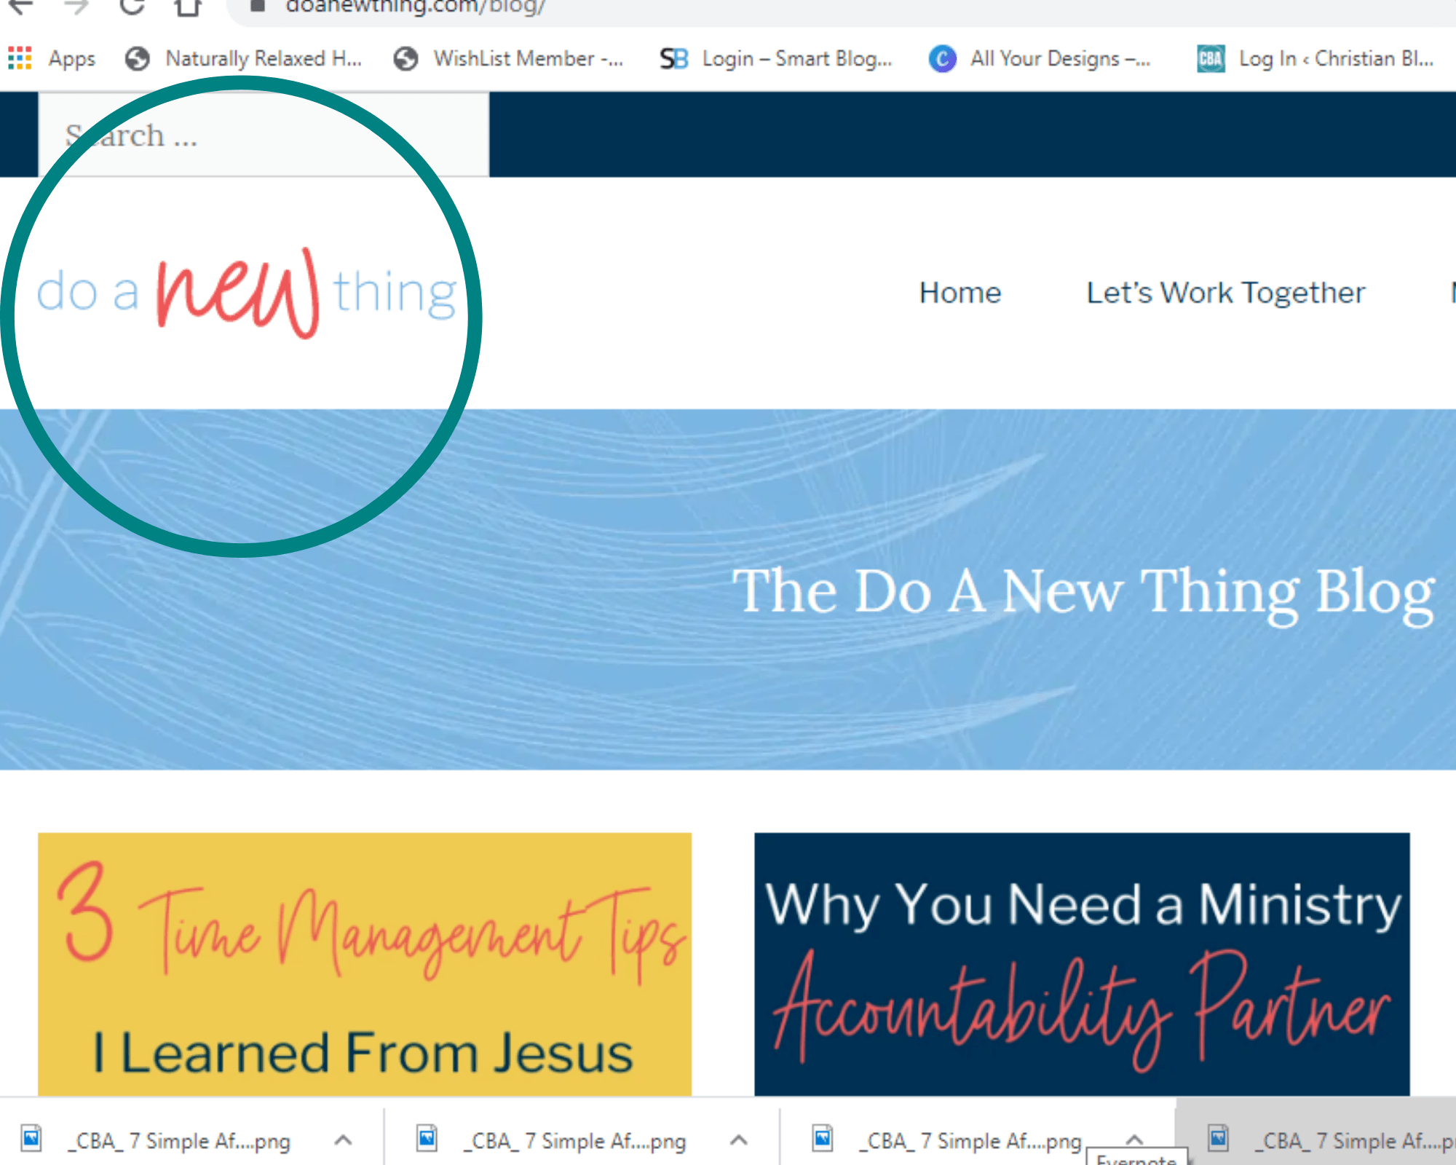This screenshot has width=1456, height=1165.
Task: Expand options for third downloaded CBA png
Action: pos(1134,1139)
